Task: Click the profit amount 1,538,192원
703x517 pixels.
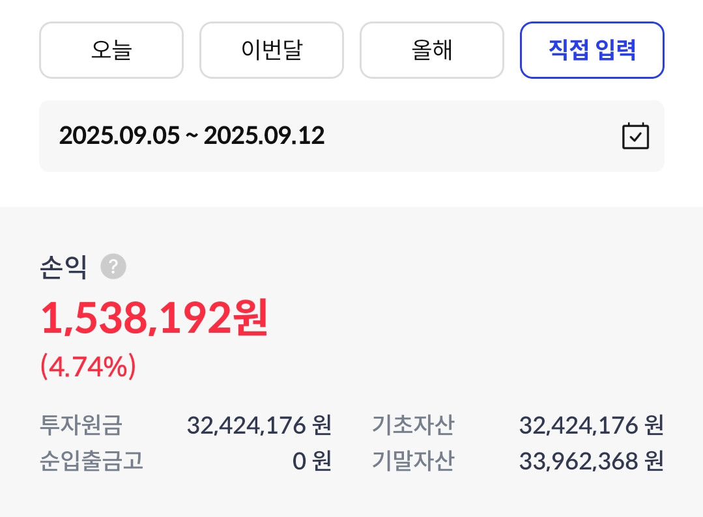Action: coord(154,319)
